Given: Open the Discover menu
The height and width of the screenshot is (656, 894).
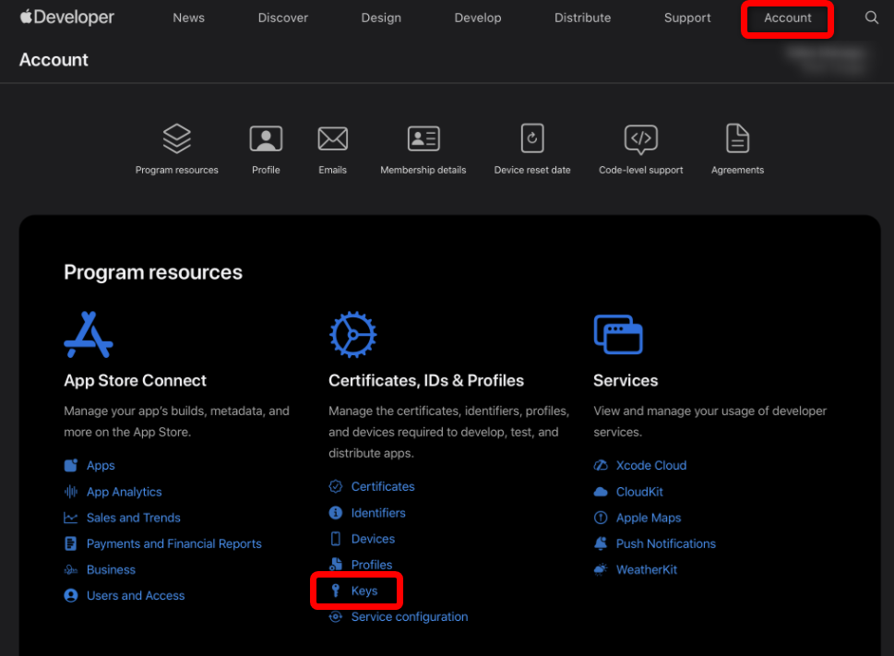Looking at the screenshot, I should click(x=283, y=18).
